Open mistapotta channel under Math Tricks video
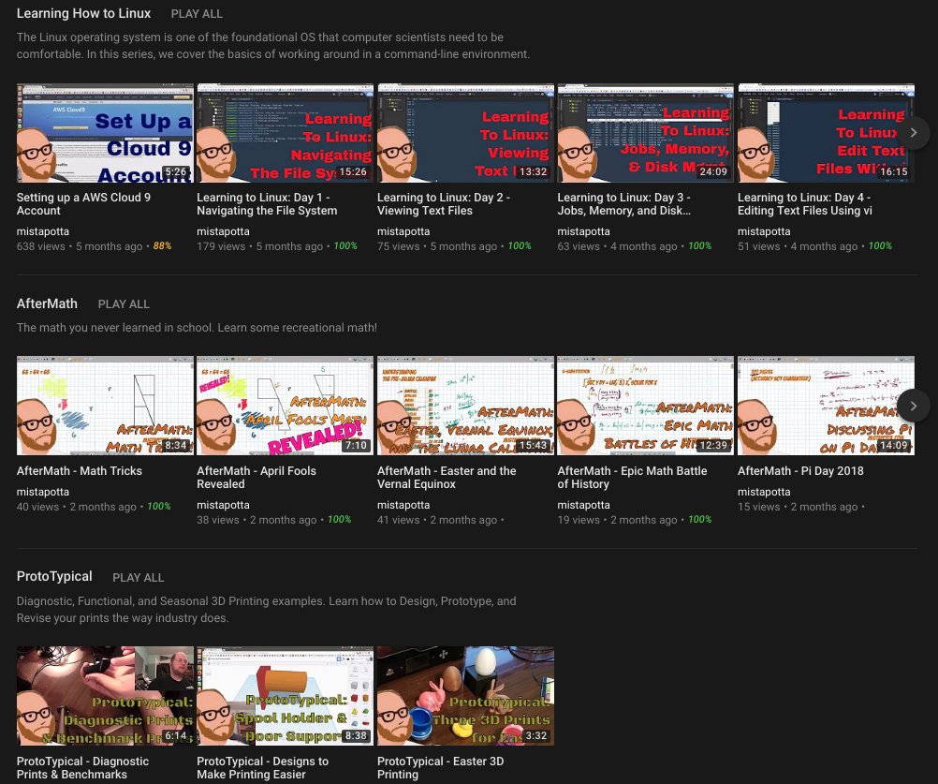This screenshot has width=938, height=784. 42,492
